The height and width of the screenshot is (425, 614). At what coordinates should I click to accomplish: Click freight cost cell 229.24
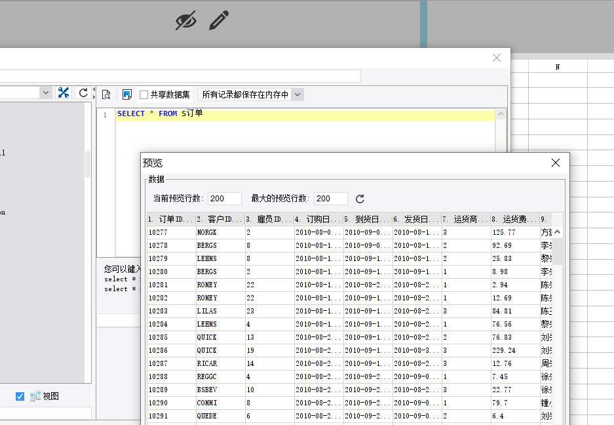tap(515, 350)
